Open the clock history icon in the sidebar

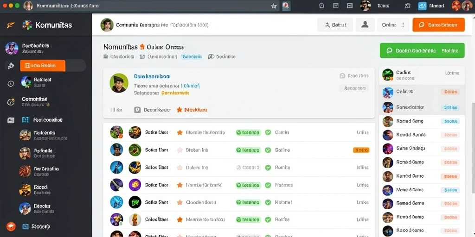point(11,84)
